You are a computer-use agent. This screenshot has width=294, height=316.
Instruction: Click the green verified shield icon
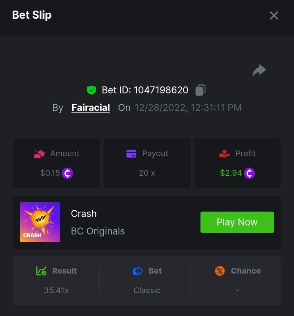[91, 90]
